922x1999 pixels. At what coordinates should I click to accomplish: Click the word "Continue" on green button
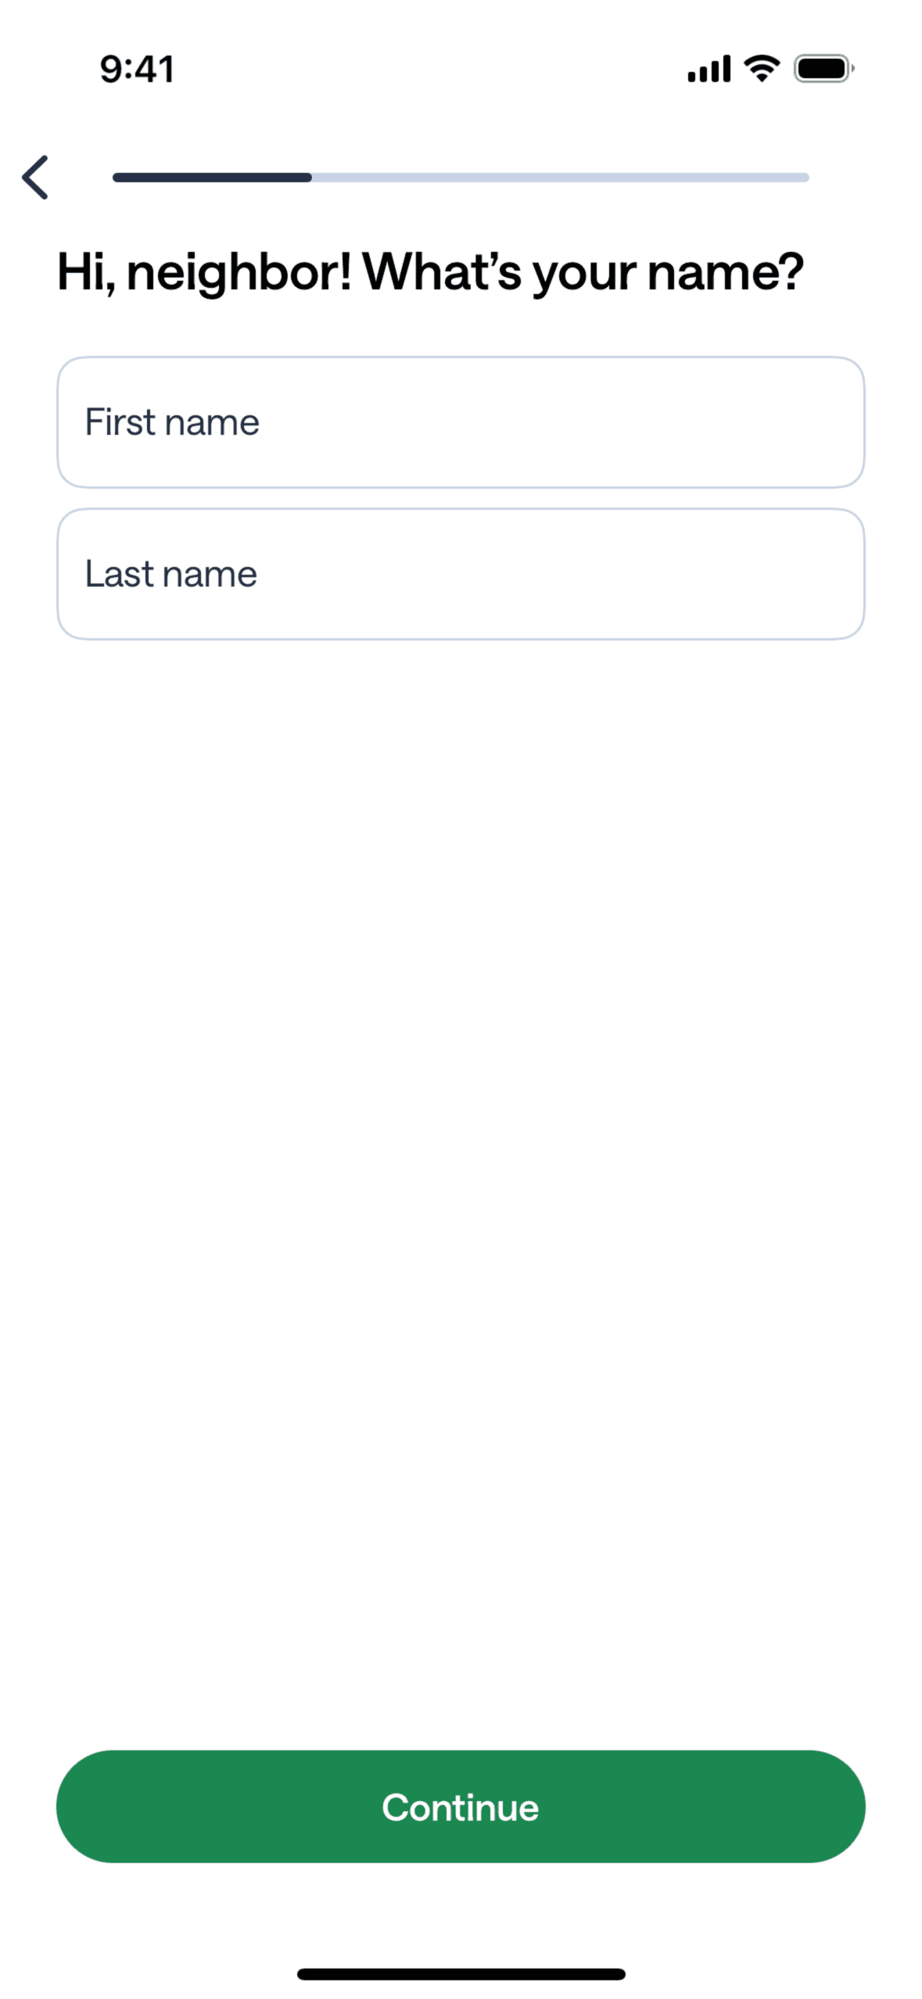click(x=461, y=1807)
